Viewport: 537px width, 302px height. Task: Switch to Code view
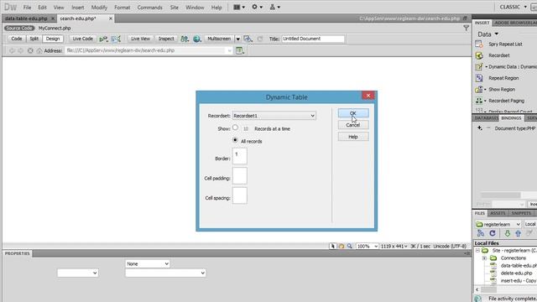coord(17,39)
